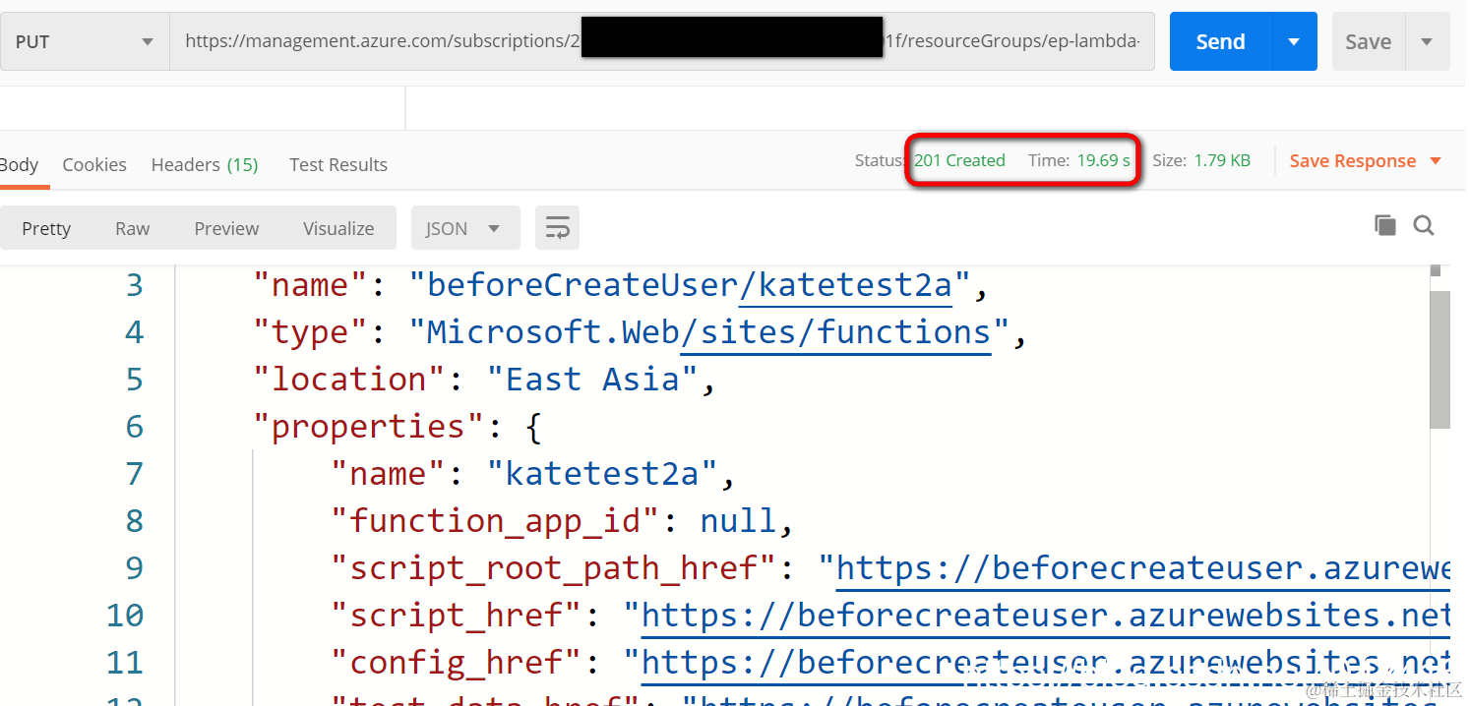The width and height of the screenshot is (1469, 706).
Task: Open the script_root_path_href URL link
Action: 1143,568
